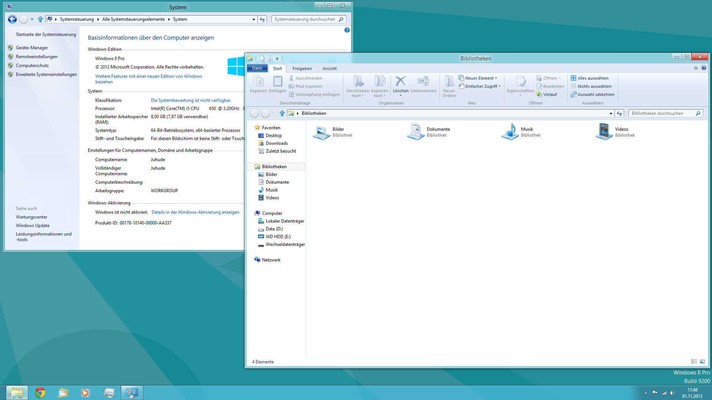Click Details in der Windows-Aktivierung anzeigen link
712x400 pixels.
pos(195,212)
